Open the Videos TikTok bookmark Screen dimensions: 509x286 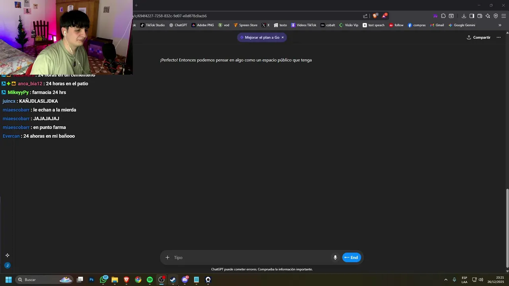pos(304,25)
